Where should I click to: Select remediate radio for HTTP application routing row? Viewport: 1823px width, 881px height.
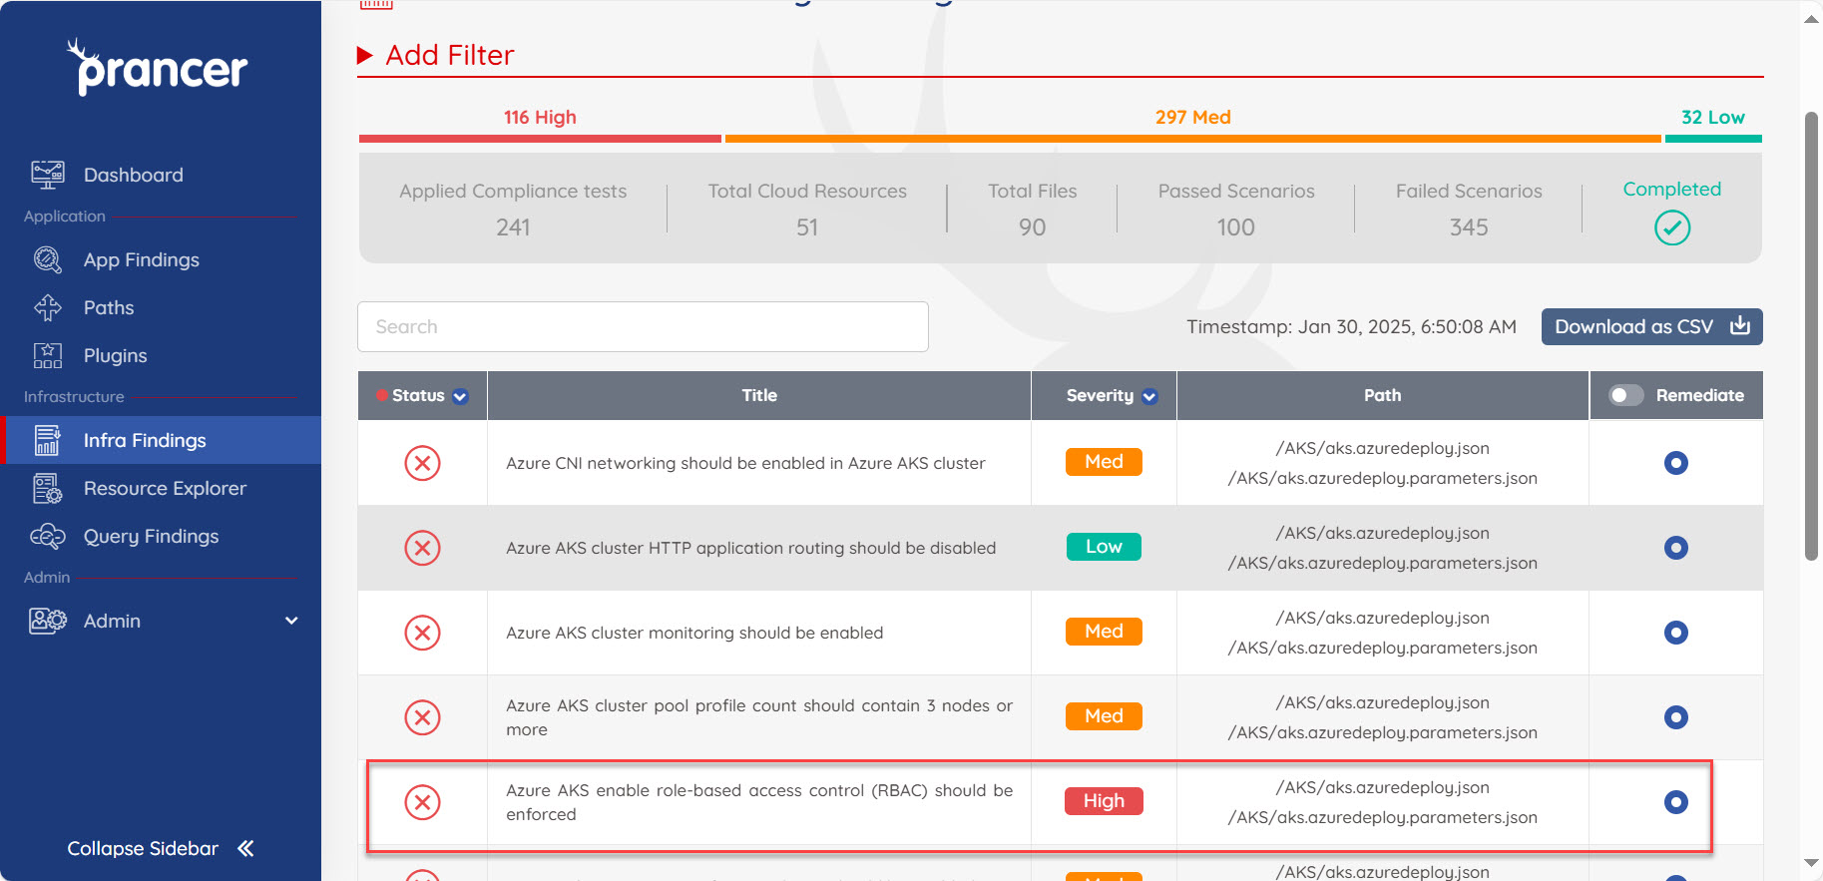coord(1676,548)
